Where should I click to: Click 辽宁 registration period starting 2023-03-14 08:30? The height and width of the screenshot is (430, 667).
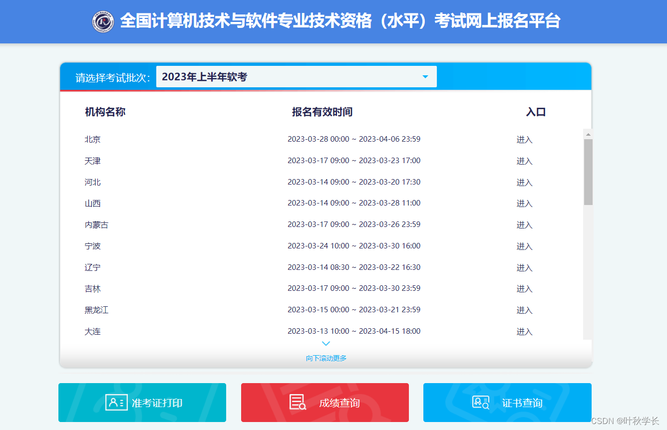(354, 267)
